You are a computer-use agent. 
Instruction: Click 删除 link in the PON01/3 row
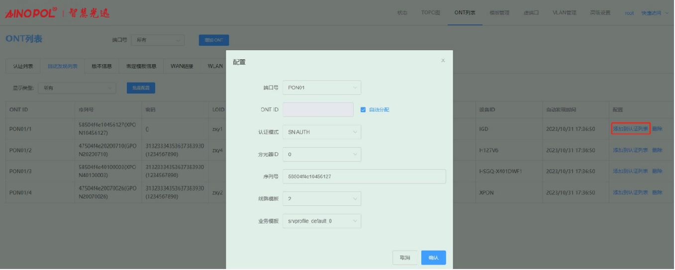tap(657, 171)
